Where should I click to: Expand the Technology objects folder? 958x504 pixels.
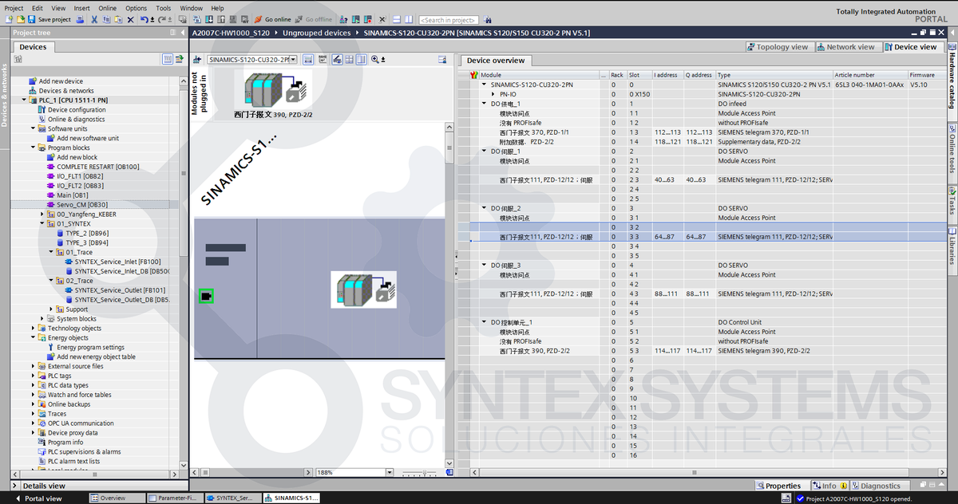(x=34, y=329)
